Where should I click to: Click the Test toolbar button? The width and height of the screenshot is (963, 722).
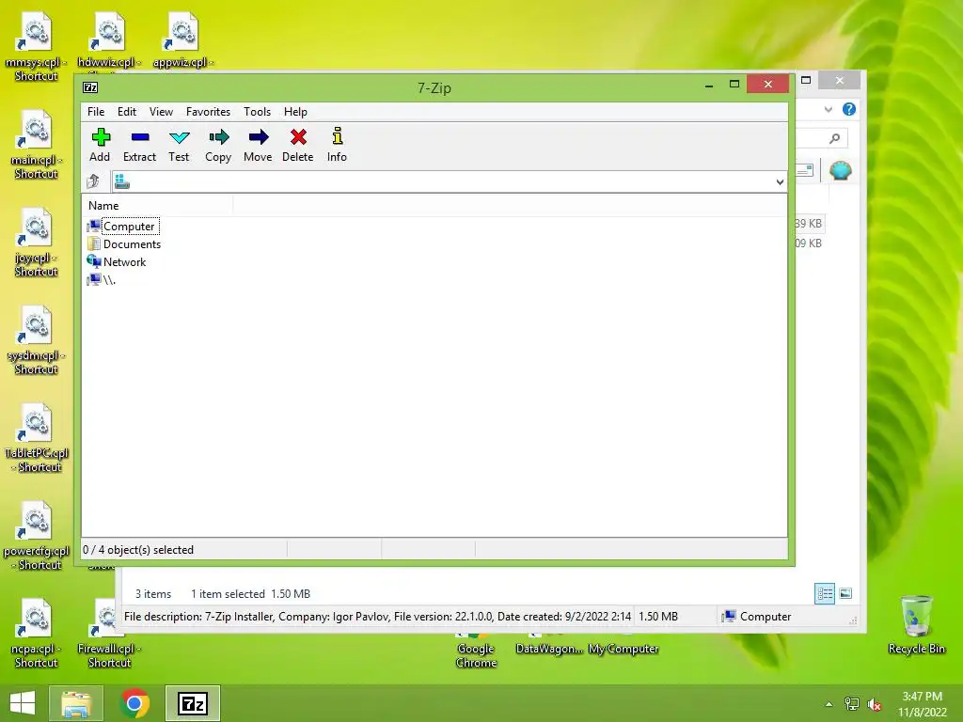click(x=179, y=145)
